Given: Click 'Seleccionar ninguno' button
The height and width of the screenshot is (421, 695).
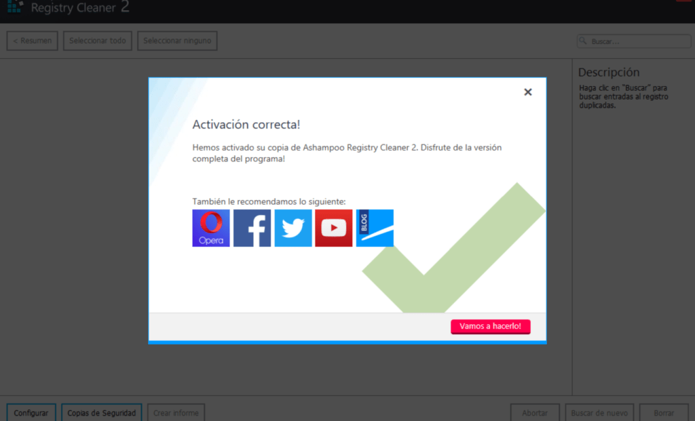Looking at the screenshot, I should tap(177, 41).
